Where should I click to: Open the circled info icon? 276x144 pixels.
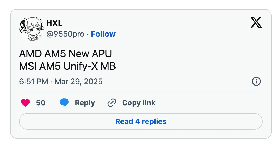click(x=256, y=82)
